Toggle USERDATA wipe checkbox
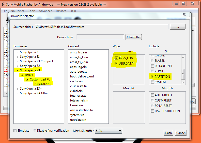201x143 pixels. point(116,63)
